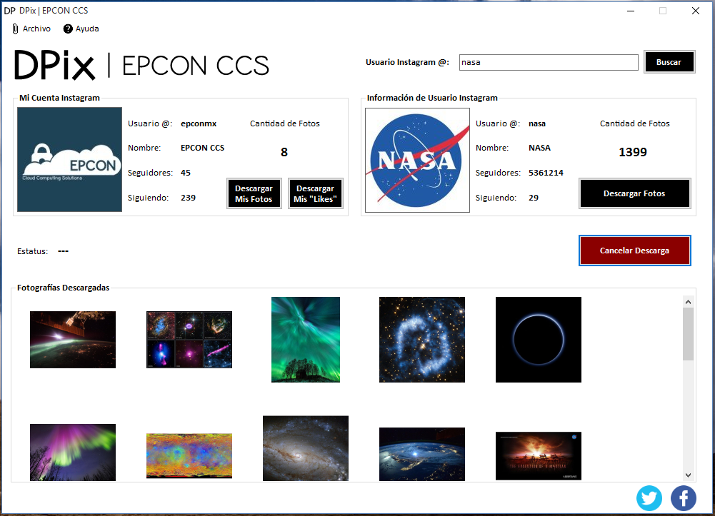Click the Estatus value "---"
715x516 pixels.
(63, 251)
